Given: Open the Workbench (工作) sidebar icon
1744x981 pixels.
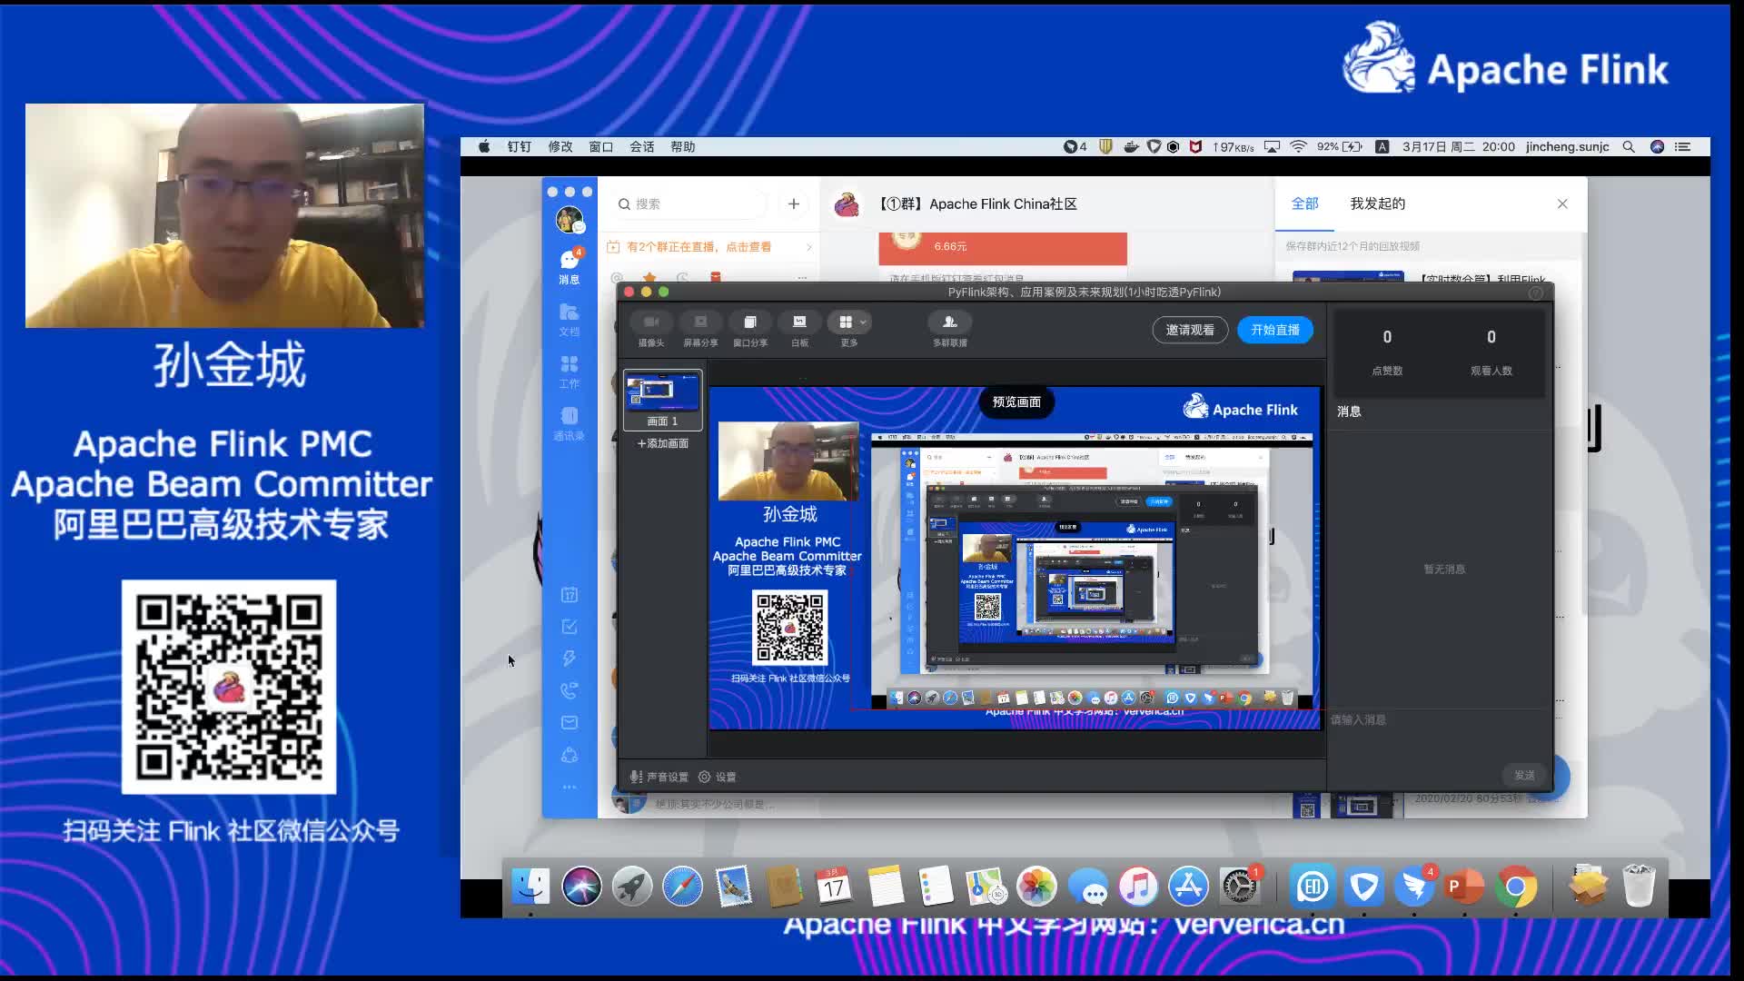Looking at the screenshot, I should 570,369.
